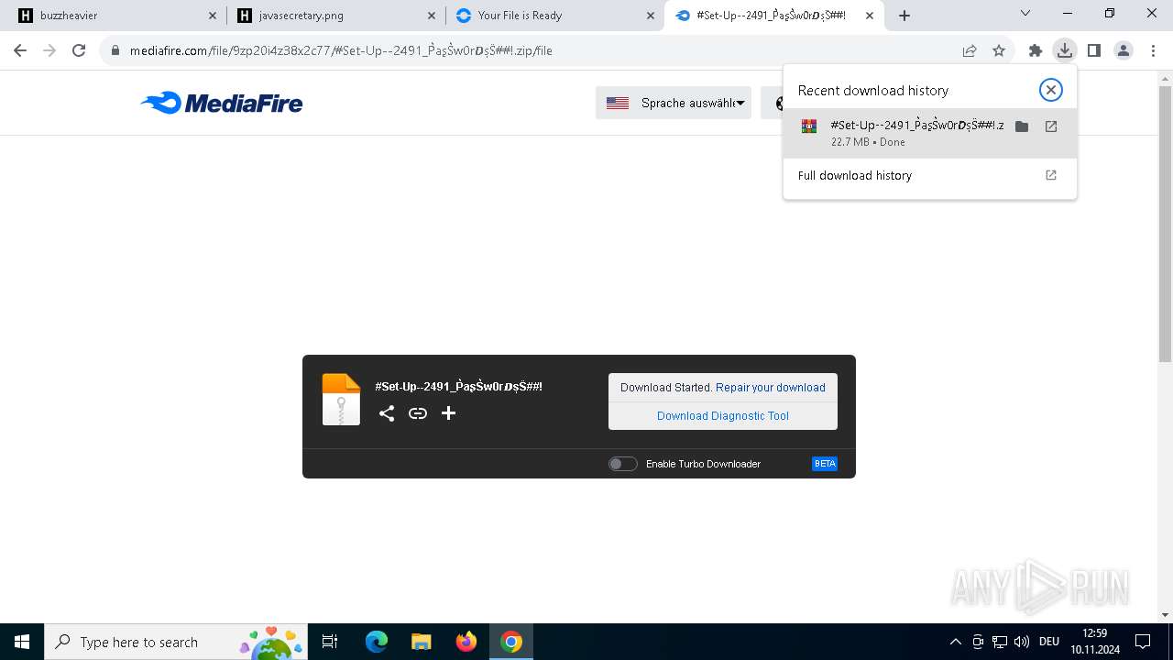
Task: Click the Chrome downloads toolbar icon
Action: 1064,50
